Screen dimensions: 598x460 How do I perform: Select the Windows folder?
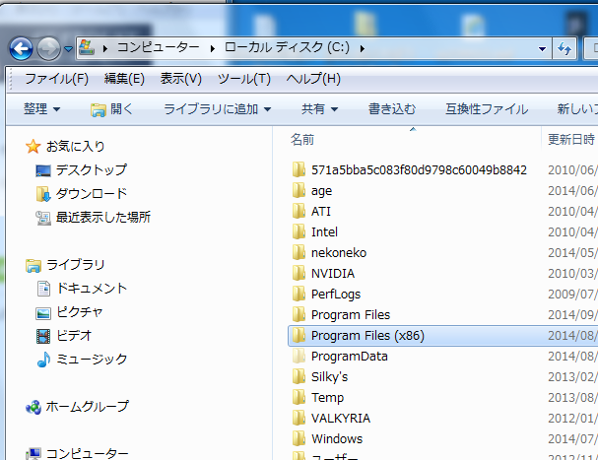pyautogui.click(x=337, y=439)
